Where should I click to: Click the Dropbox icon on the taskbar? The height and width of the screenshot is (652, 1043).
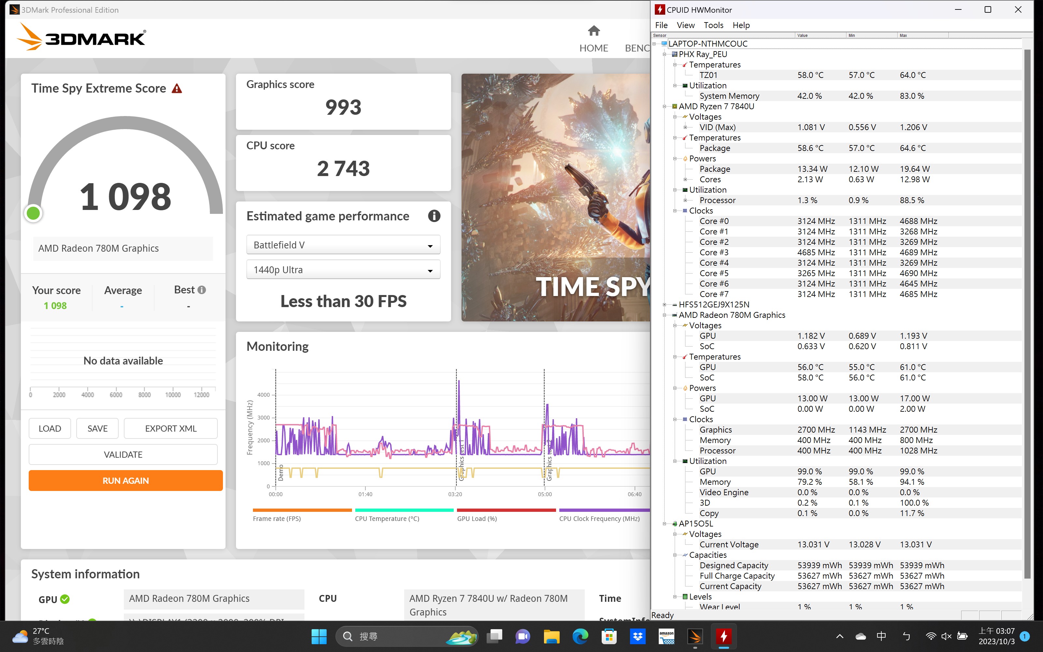point(638,636)
